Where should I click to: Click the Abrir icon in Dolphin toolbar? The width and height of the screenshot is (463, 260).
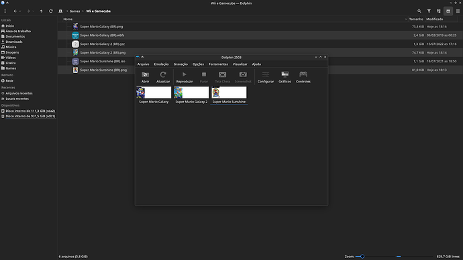click(145, 74)
